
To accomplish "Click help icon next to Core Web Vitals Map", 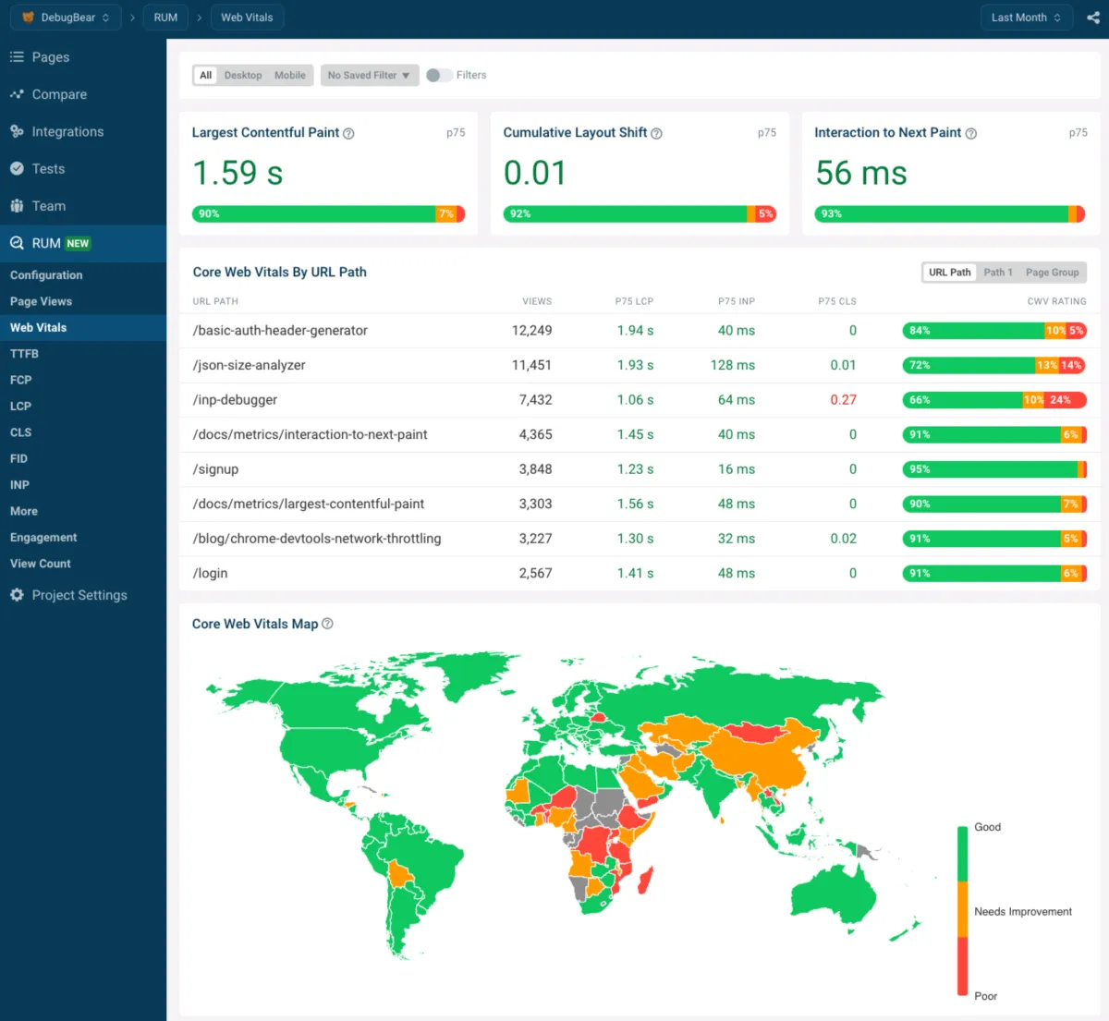I will (327, 624).
